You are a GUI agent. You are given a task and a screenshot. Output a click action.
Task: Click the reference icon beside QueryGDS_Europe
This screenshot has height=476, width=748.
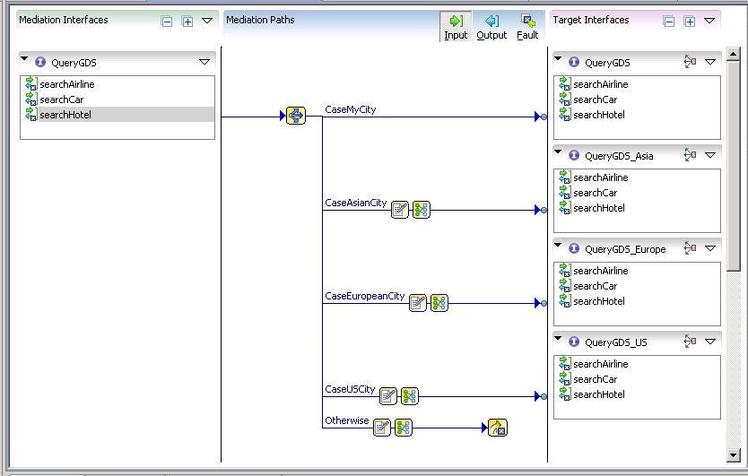pyautogui.click(x=690, y=248)
